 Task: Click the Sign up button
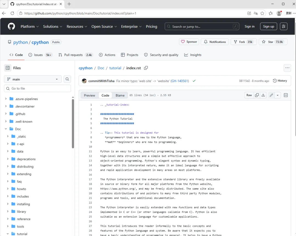coord(268,26)
